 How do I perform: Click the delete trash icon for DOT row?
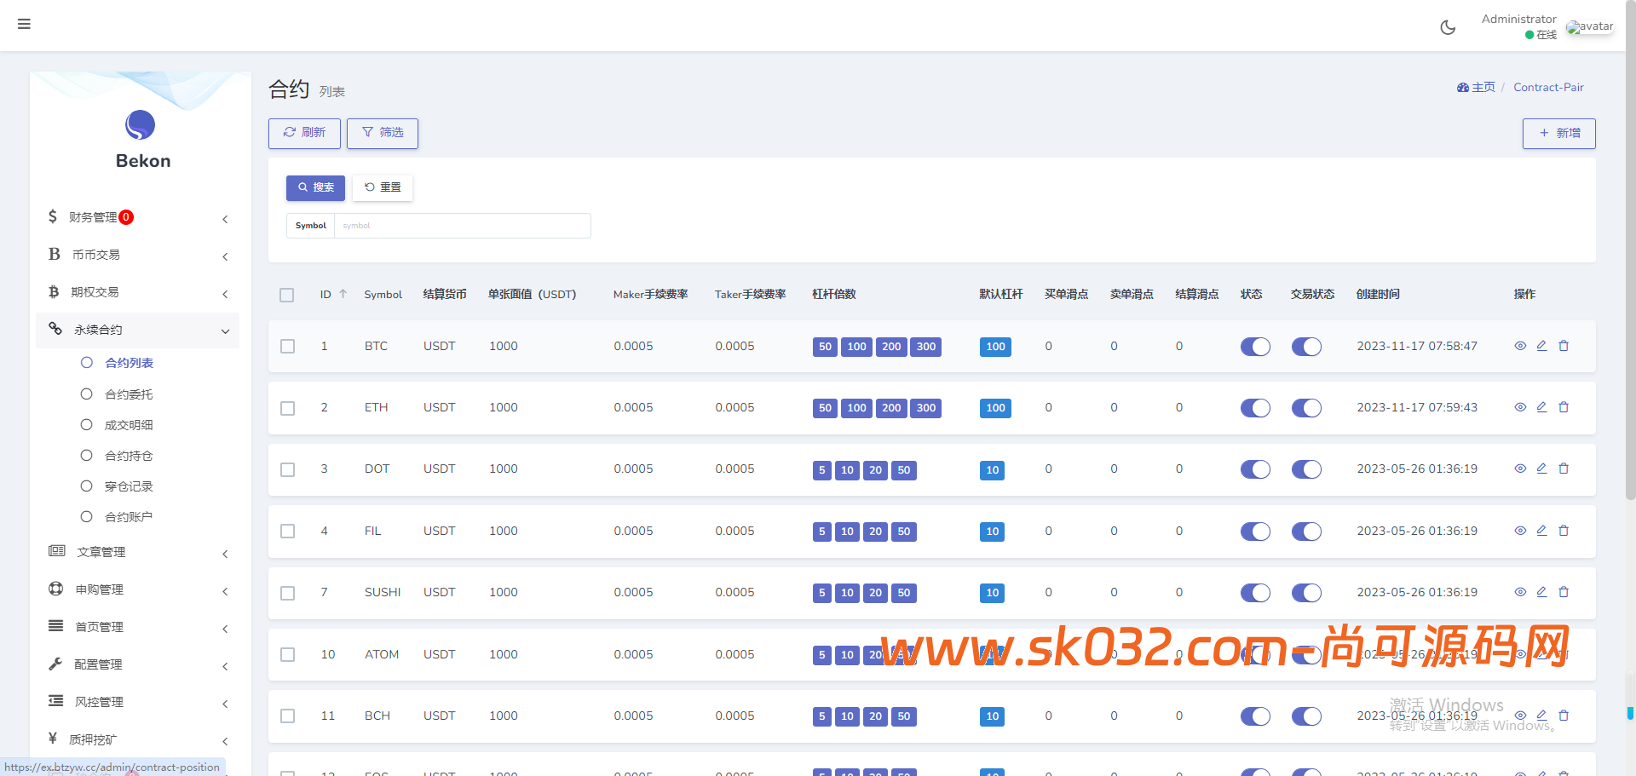coord(1564,468)
